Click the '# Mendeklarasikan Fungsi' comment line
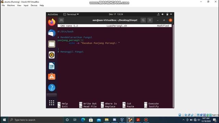This screenshot has height=123, width=219. pyautogui.click(x=75, y=37)
